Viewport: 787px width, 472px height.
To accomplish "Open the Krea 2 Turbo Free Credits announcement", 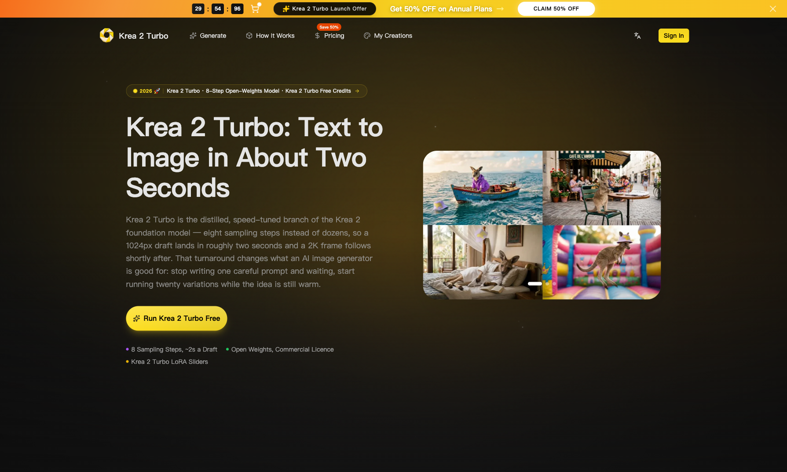I will tap(246, 91).
